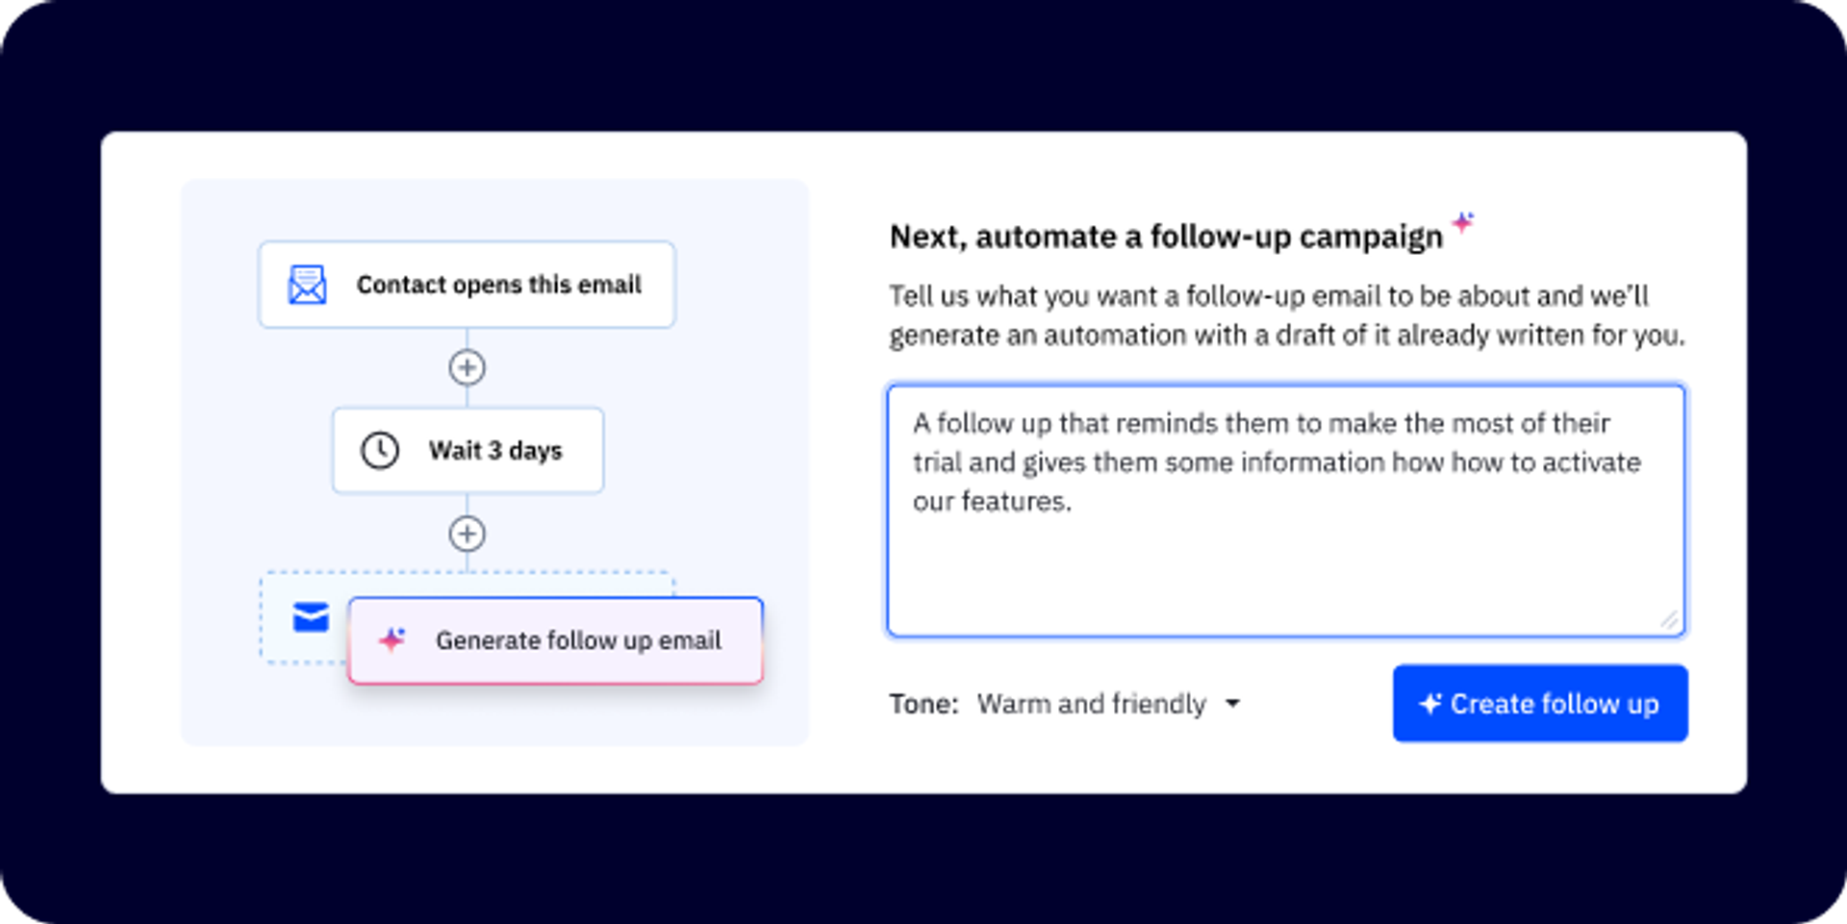The width and height of the screenshot is (1847, 924).
Task: Click the plus icon below the Wait step
Action: coord(467,534)
